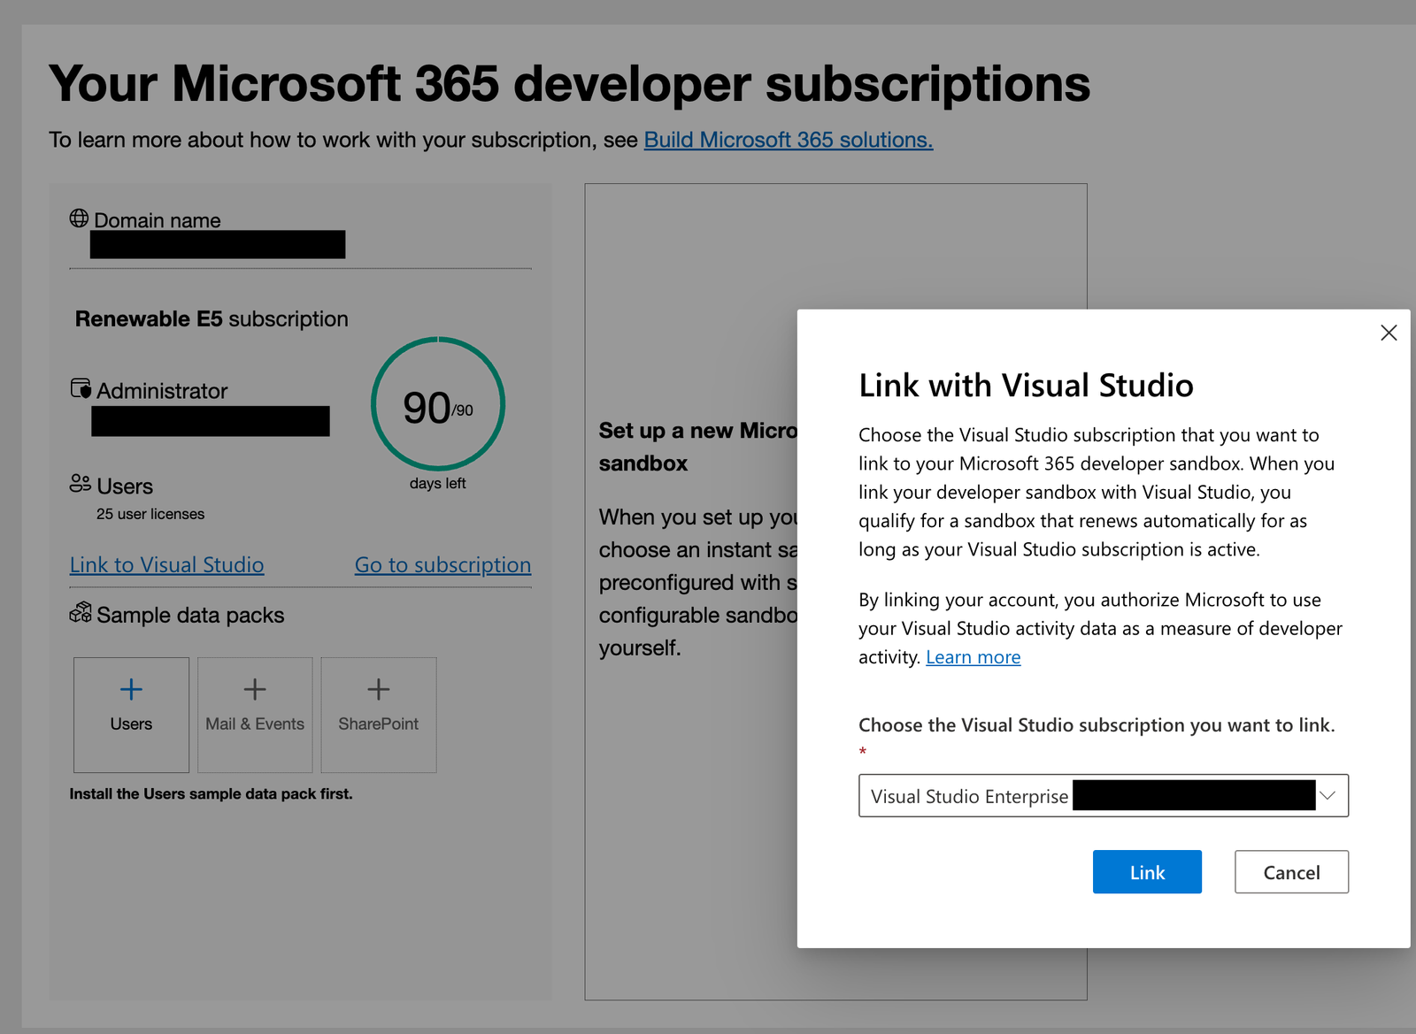Click the Users group icon
The image size is (1416, 1034).
(x=79, y=484)
